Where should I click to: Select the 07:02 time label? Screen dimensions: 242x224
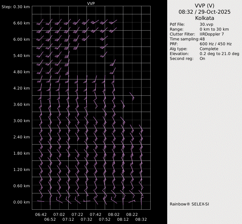pyautogui.click(x=59, y=215)
